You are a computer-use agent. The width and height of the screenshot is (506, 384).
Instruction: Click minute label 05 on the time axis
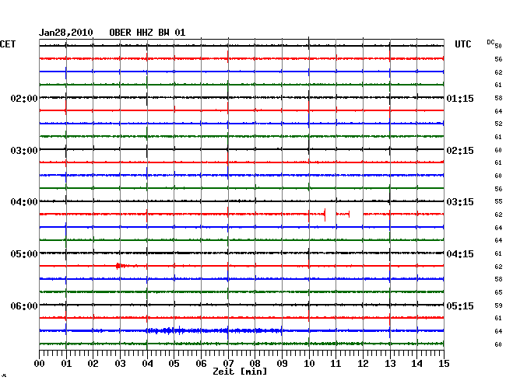point(174,363)
